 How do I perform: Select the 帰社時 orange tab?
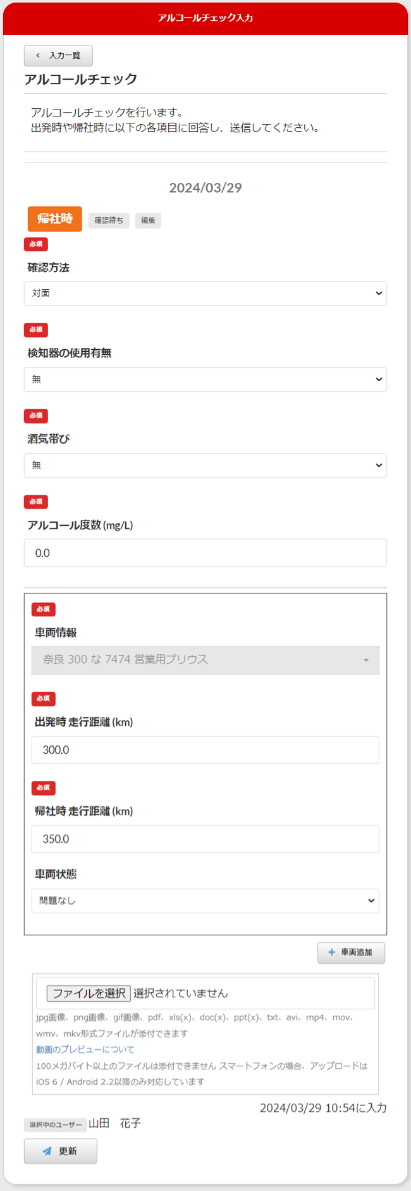click(x=55, y=219)
